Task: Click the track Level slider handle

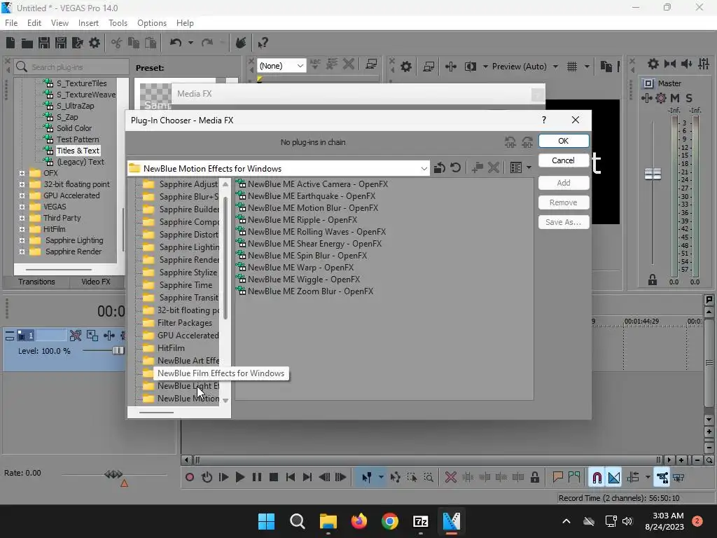Action: coord(118,350)
